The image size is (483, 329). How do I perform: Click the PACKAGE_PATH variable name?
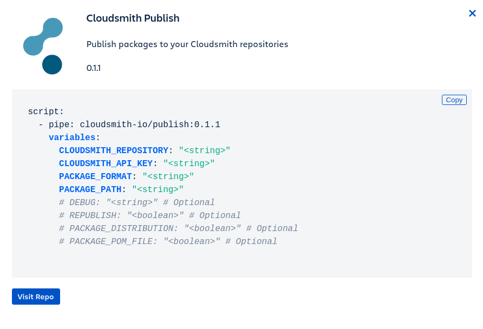pos(90,189)
